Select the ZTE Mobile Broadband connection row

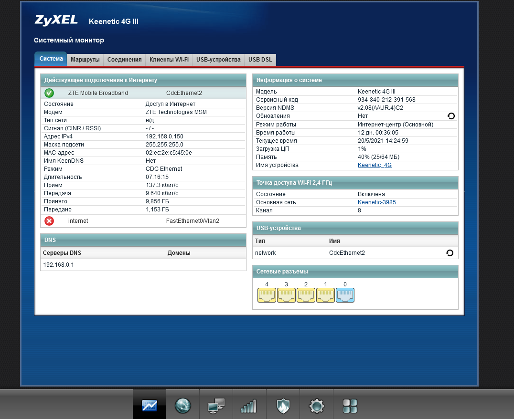click(x=143, y=93)
